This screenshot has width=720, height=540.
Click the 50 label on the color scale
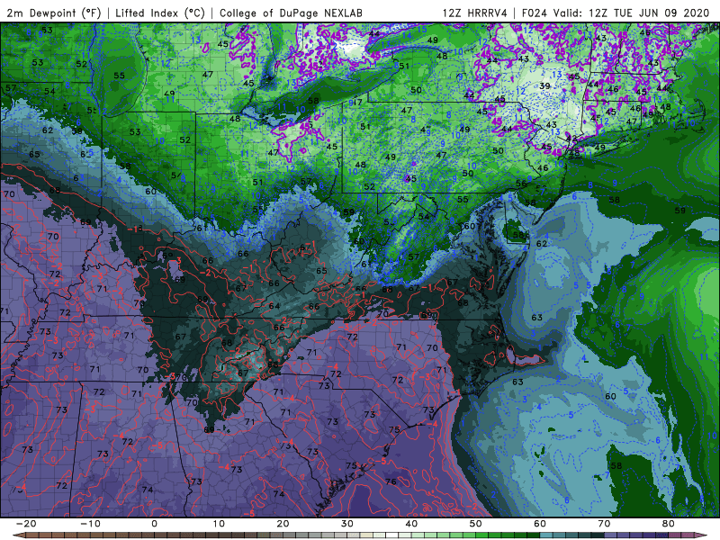(476, 524)
